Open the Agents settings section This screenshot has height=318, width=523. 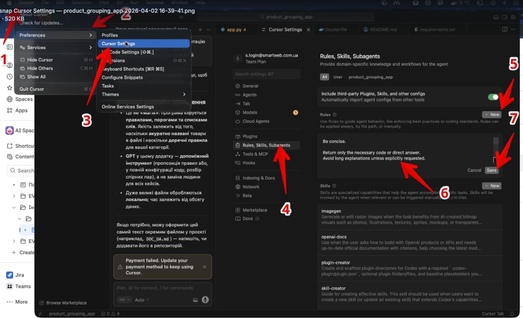tap(249, 94)
